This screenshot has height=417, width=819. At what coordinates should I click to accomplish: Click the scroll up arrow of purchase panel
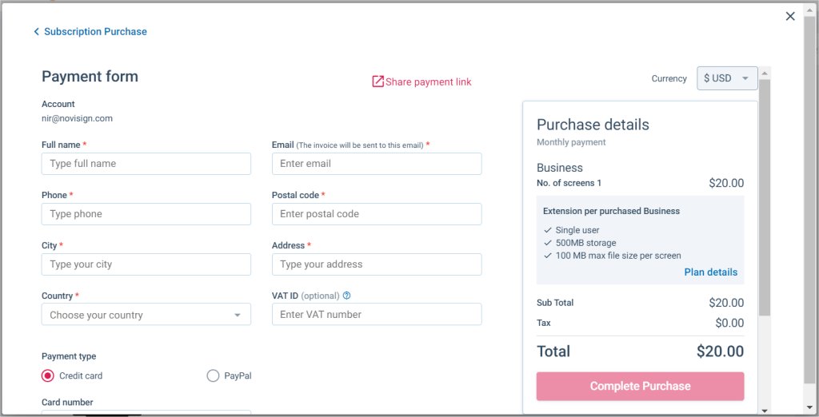[765, 73]
